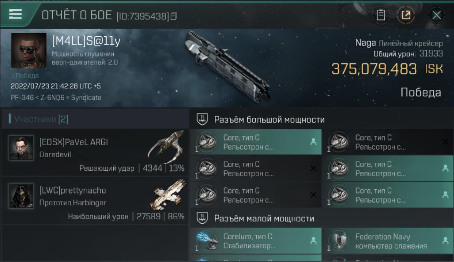
Task: Click the Разъём большой мощности header icon
Action: (x=202, y=120)
